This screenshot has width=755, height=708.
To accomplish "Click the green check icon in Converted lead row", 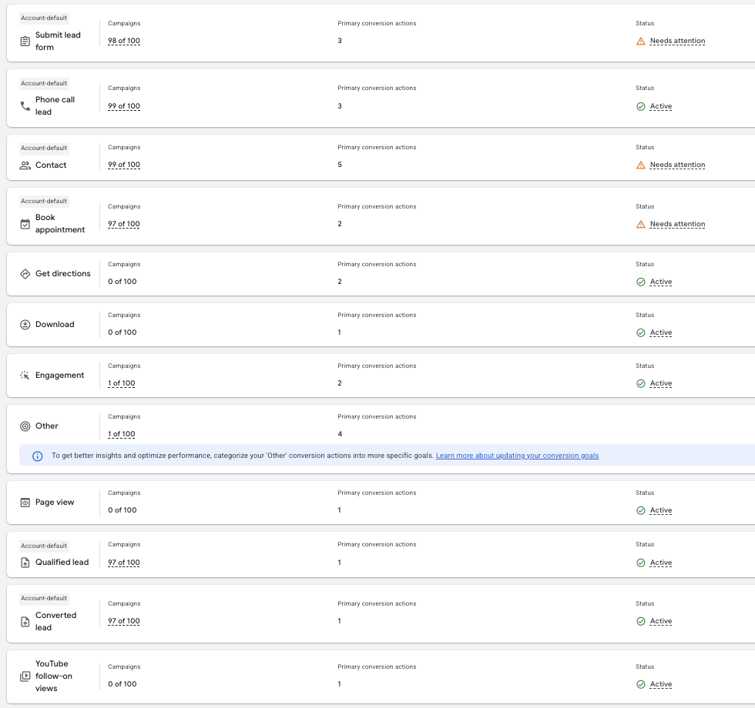I will [640, 622].
